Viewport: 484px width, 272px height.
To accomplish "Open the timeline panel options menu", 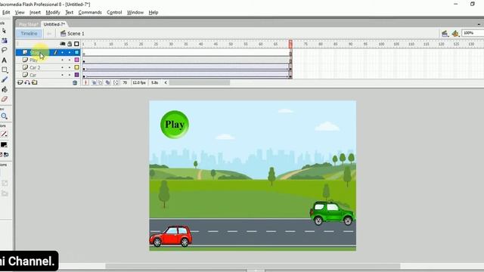I will coord(479,24).
